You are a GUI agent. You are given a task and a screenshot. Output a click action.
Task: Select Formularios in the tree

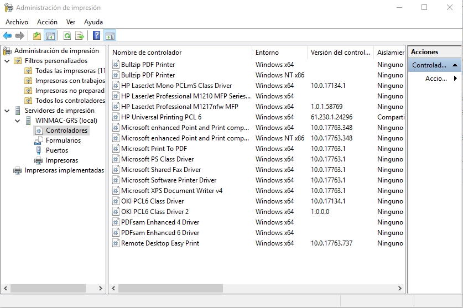tap(63, 140)
